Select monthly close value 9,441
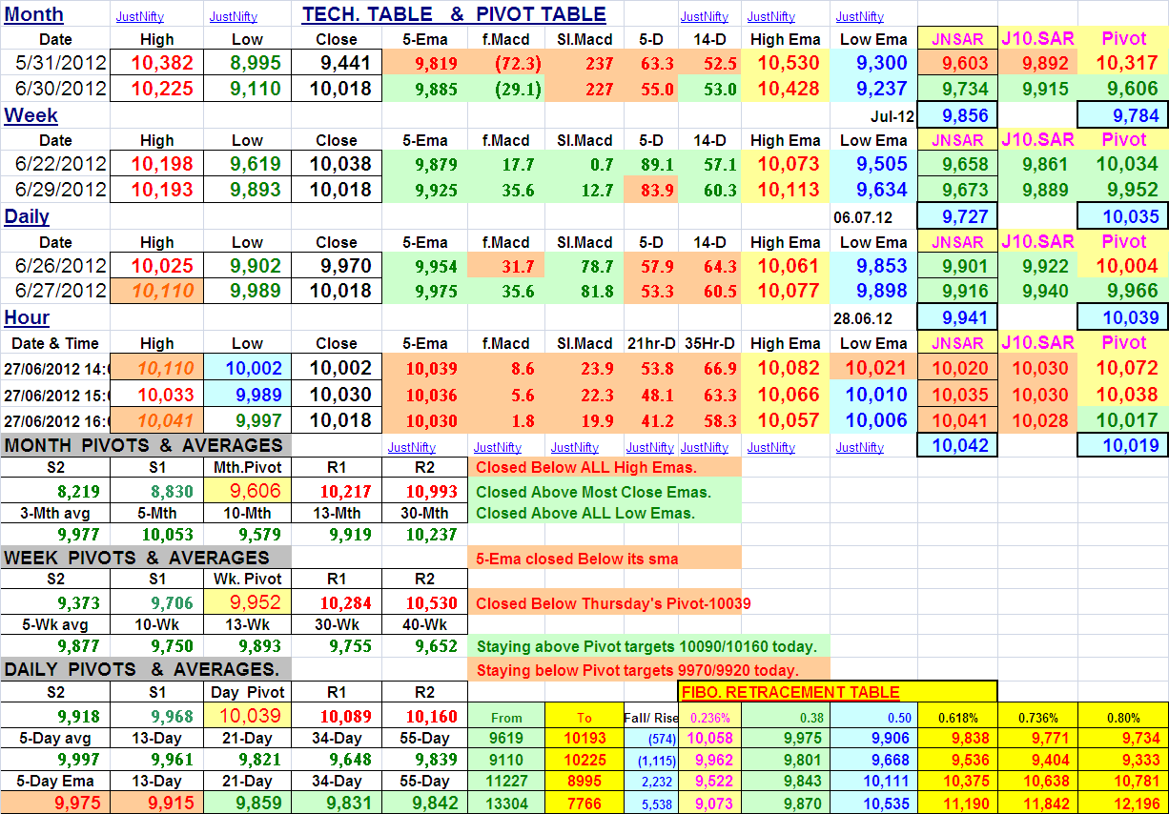This screenshot has height=814, width=1169. coord(337,64)
